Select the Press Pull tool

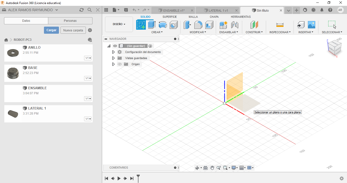coord(187,25)
